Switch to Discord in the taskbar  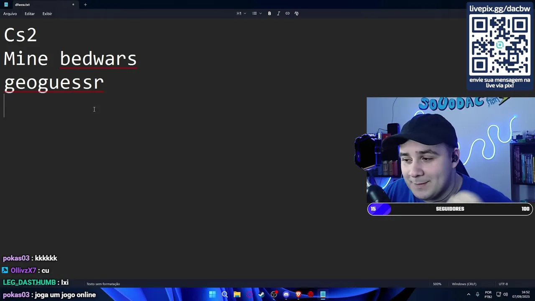coord(286,294)
